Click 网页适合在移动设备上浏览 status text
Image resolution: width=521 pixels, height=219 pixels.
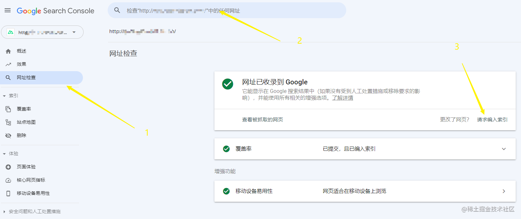pyautogui.click(x=354, y=191)
